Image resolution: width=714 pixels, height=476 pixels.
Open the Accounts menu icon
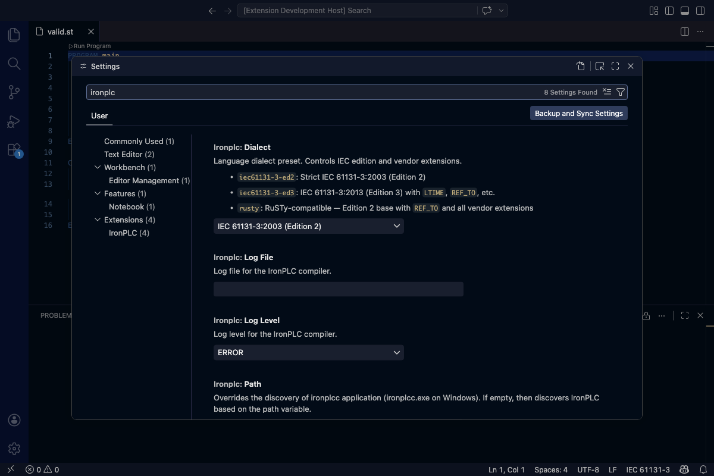coord(14,420)
